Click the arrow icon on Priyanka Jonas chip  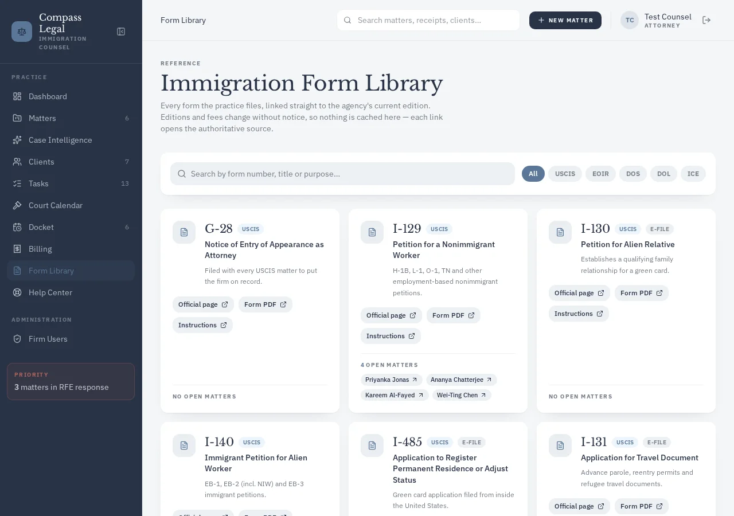415,380
